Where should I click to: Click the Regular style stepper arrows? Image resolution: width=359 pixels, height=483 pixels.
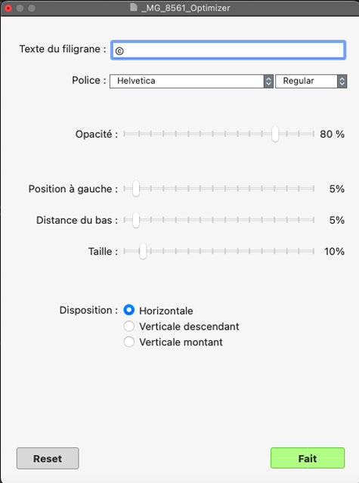tap(342, 81)
